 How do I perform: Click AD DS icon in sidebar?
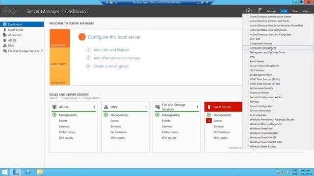[5, 40]
